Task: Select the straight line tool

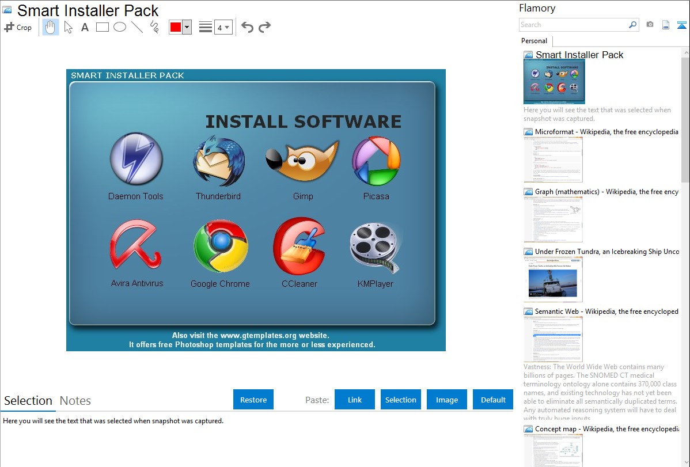Action: pyautogui.click(x=137, y=27)
